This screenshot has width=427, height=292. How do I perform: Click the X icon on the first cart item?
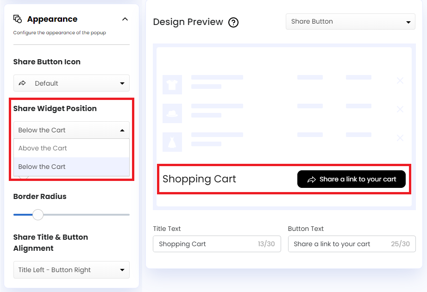[400, 81]
